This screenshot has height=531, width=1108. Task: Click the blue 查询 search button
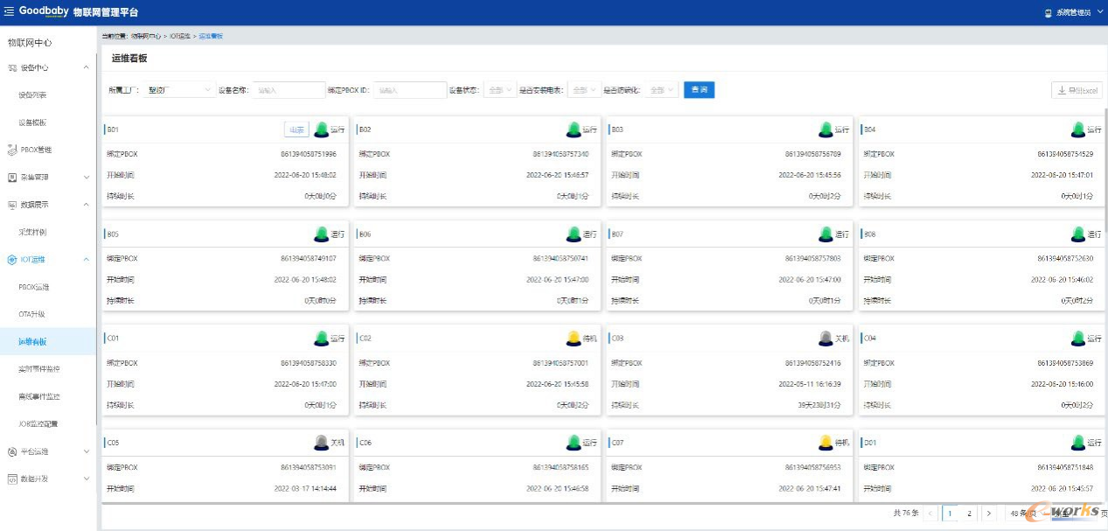[x=699, y=90]
